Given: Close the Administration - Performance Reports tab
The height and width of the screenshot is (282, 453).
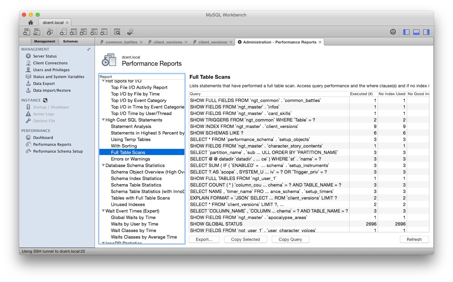Looking at the screenshot, I should pyautogui.click(x=320, y=42).
